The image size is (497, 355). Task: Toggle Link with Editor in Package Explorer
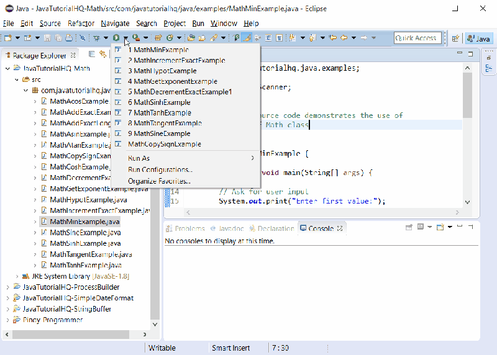click(x=103, y=55)
